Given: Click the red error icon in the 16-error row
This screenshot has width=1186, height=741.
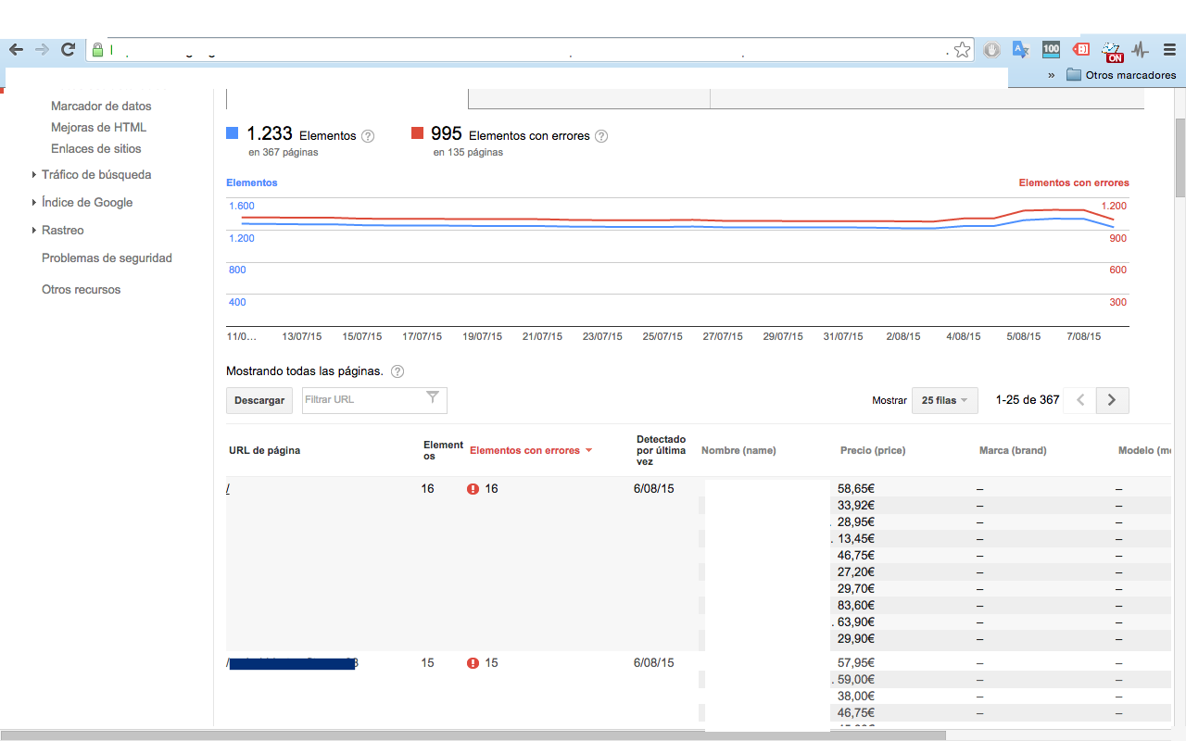Looking at the screenshot, I should (473, 489).
